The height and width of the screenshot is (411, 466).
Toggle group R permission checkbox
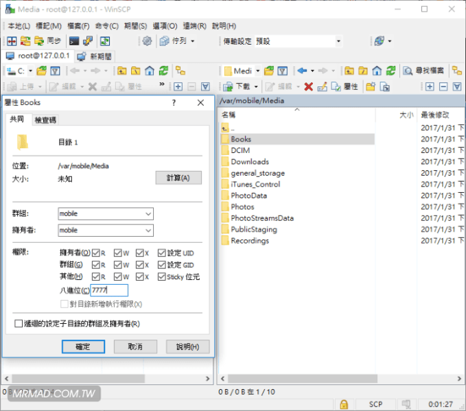(x=95, y=265)
